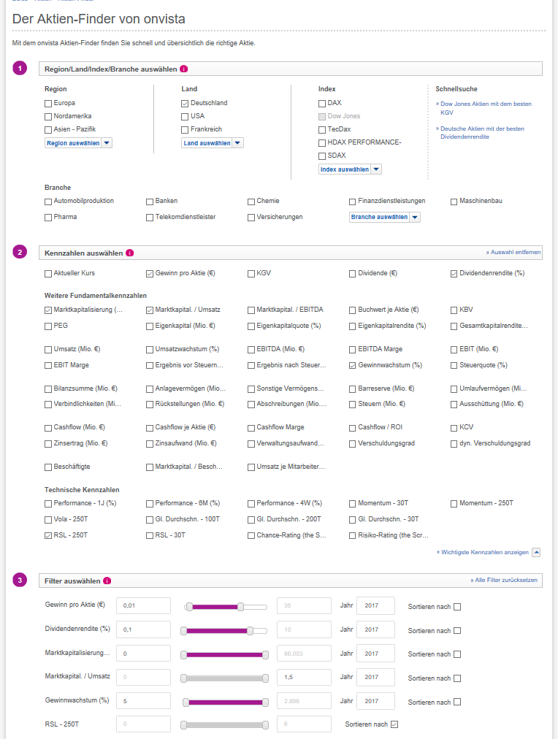
Task: Open the Land auswählen dropdown
Action: 212,143
